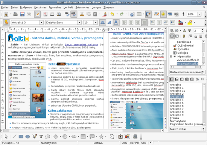
Task: Toggle bold formatting
Action: click(102, 23)
